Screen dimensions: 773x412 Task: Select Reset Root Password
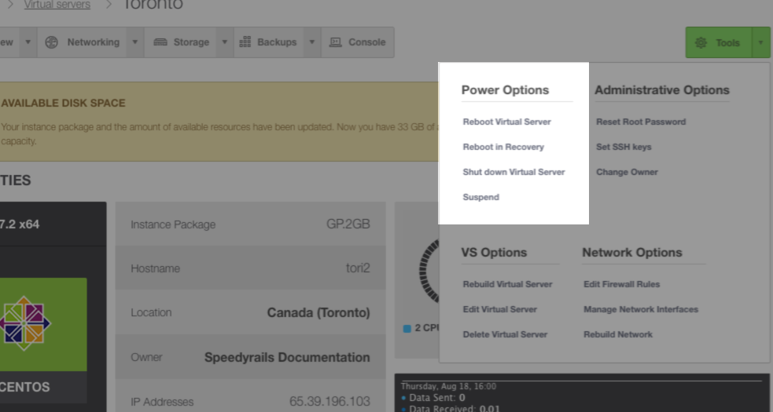tap(641, 122)
